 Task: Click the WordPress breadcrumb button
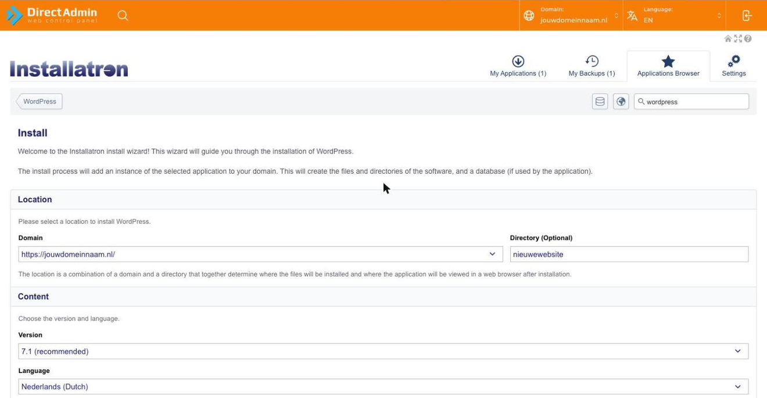click(x=39, y=102)
